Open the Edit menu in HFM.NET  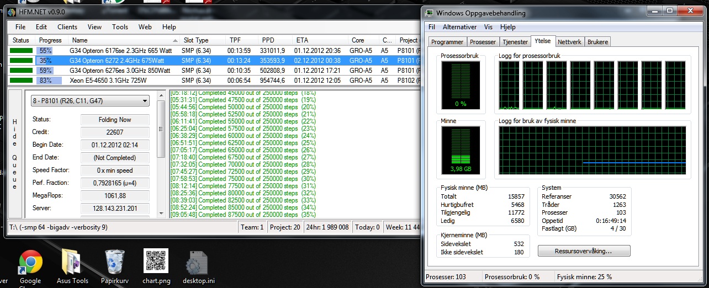click(x=41, y=27)
